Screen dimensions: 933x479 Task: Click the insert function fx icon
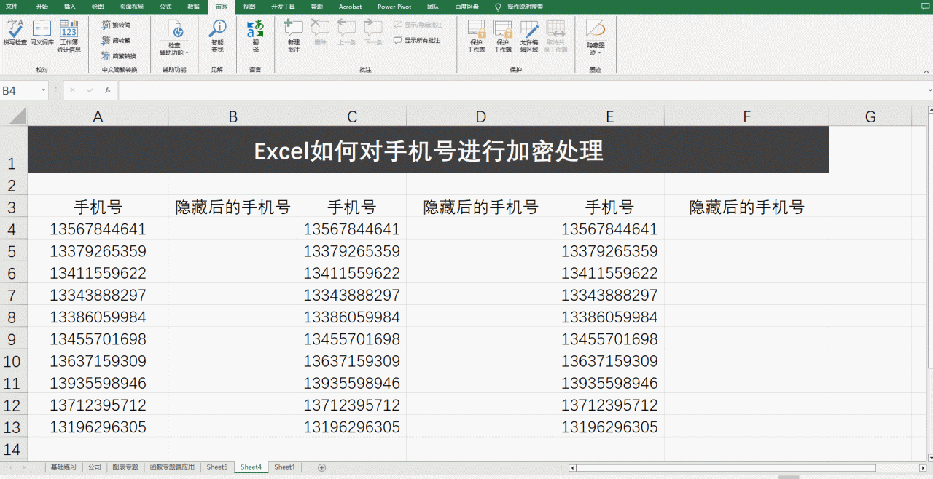coord(107,90)
